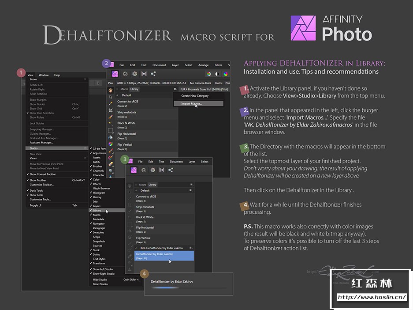Screen dimensions: 413x310
Task: Run Flip Horizontal macro in window 3
Action: pos(164,230)
